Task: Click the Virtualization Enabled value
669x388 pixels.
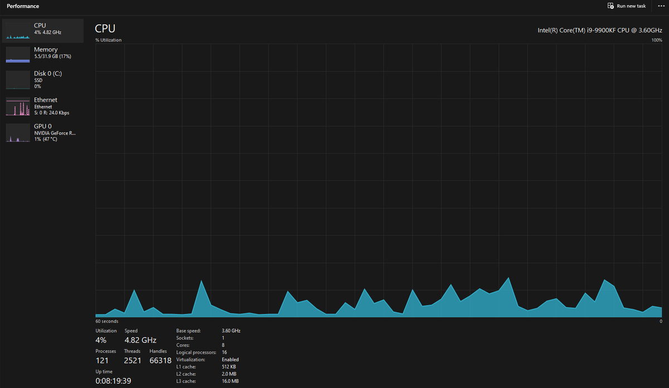Action: (x=230, y=360)
